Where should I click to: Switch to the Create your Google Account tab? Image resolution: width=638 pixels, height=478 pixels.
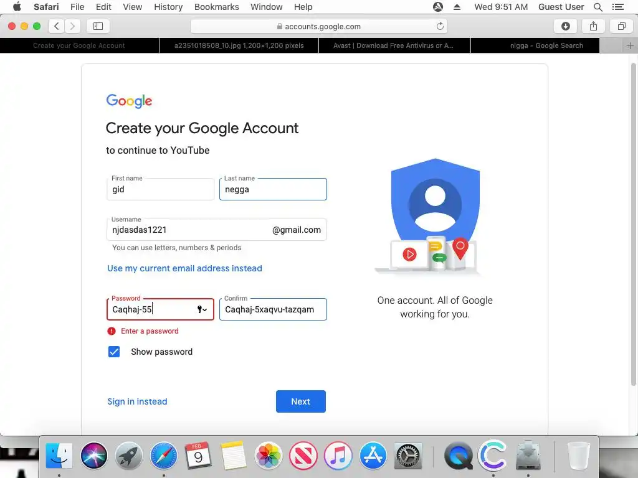pyautogui.click(x=79, y=45)
